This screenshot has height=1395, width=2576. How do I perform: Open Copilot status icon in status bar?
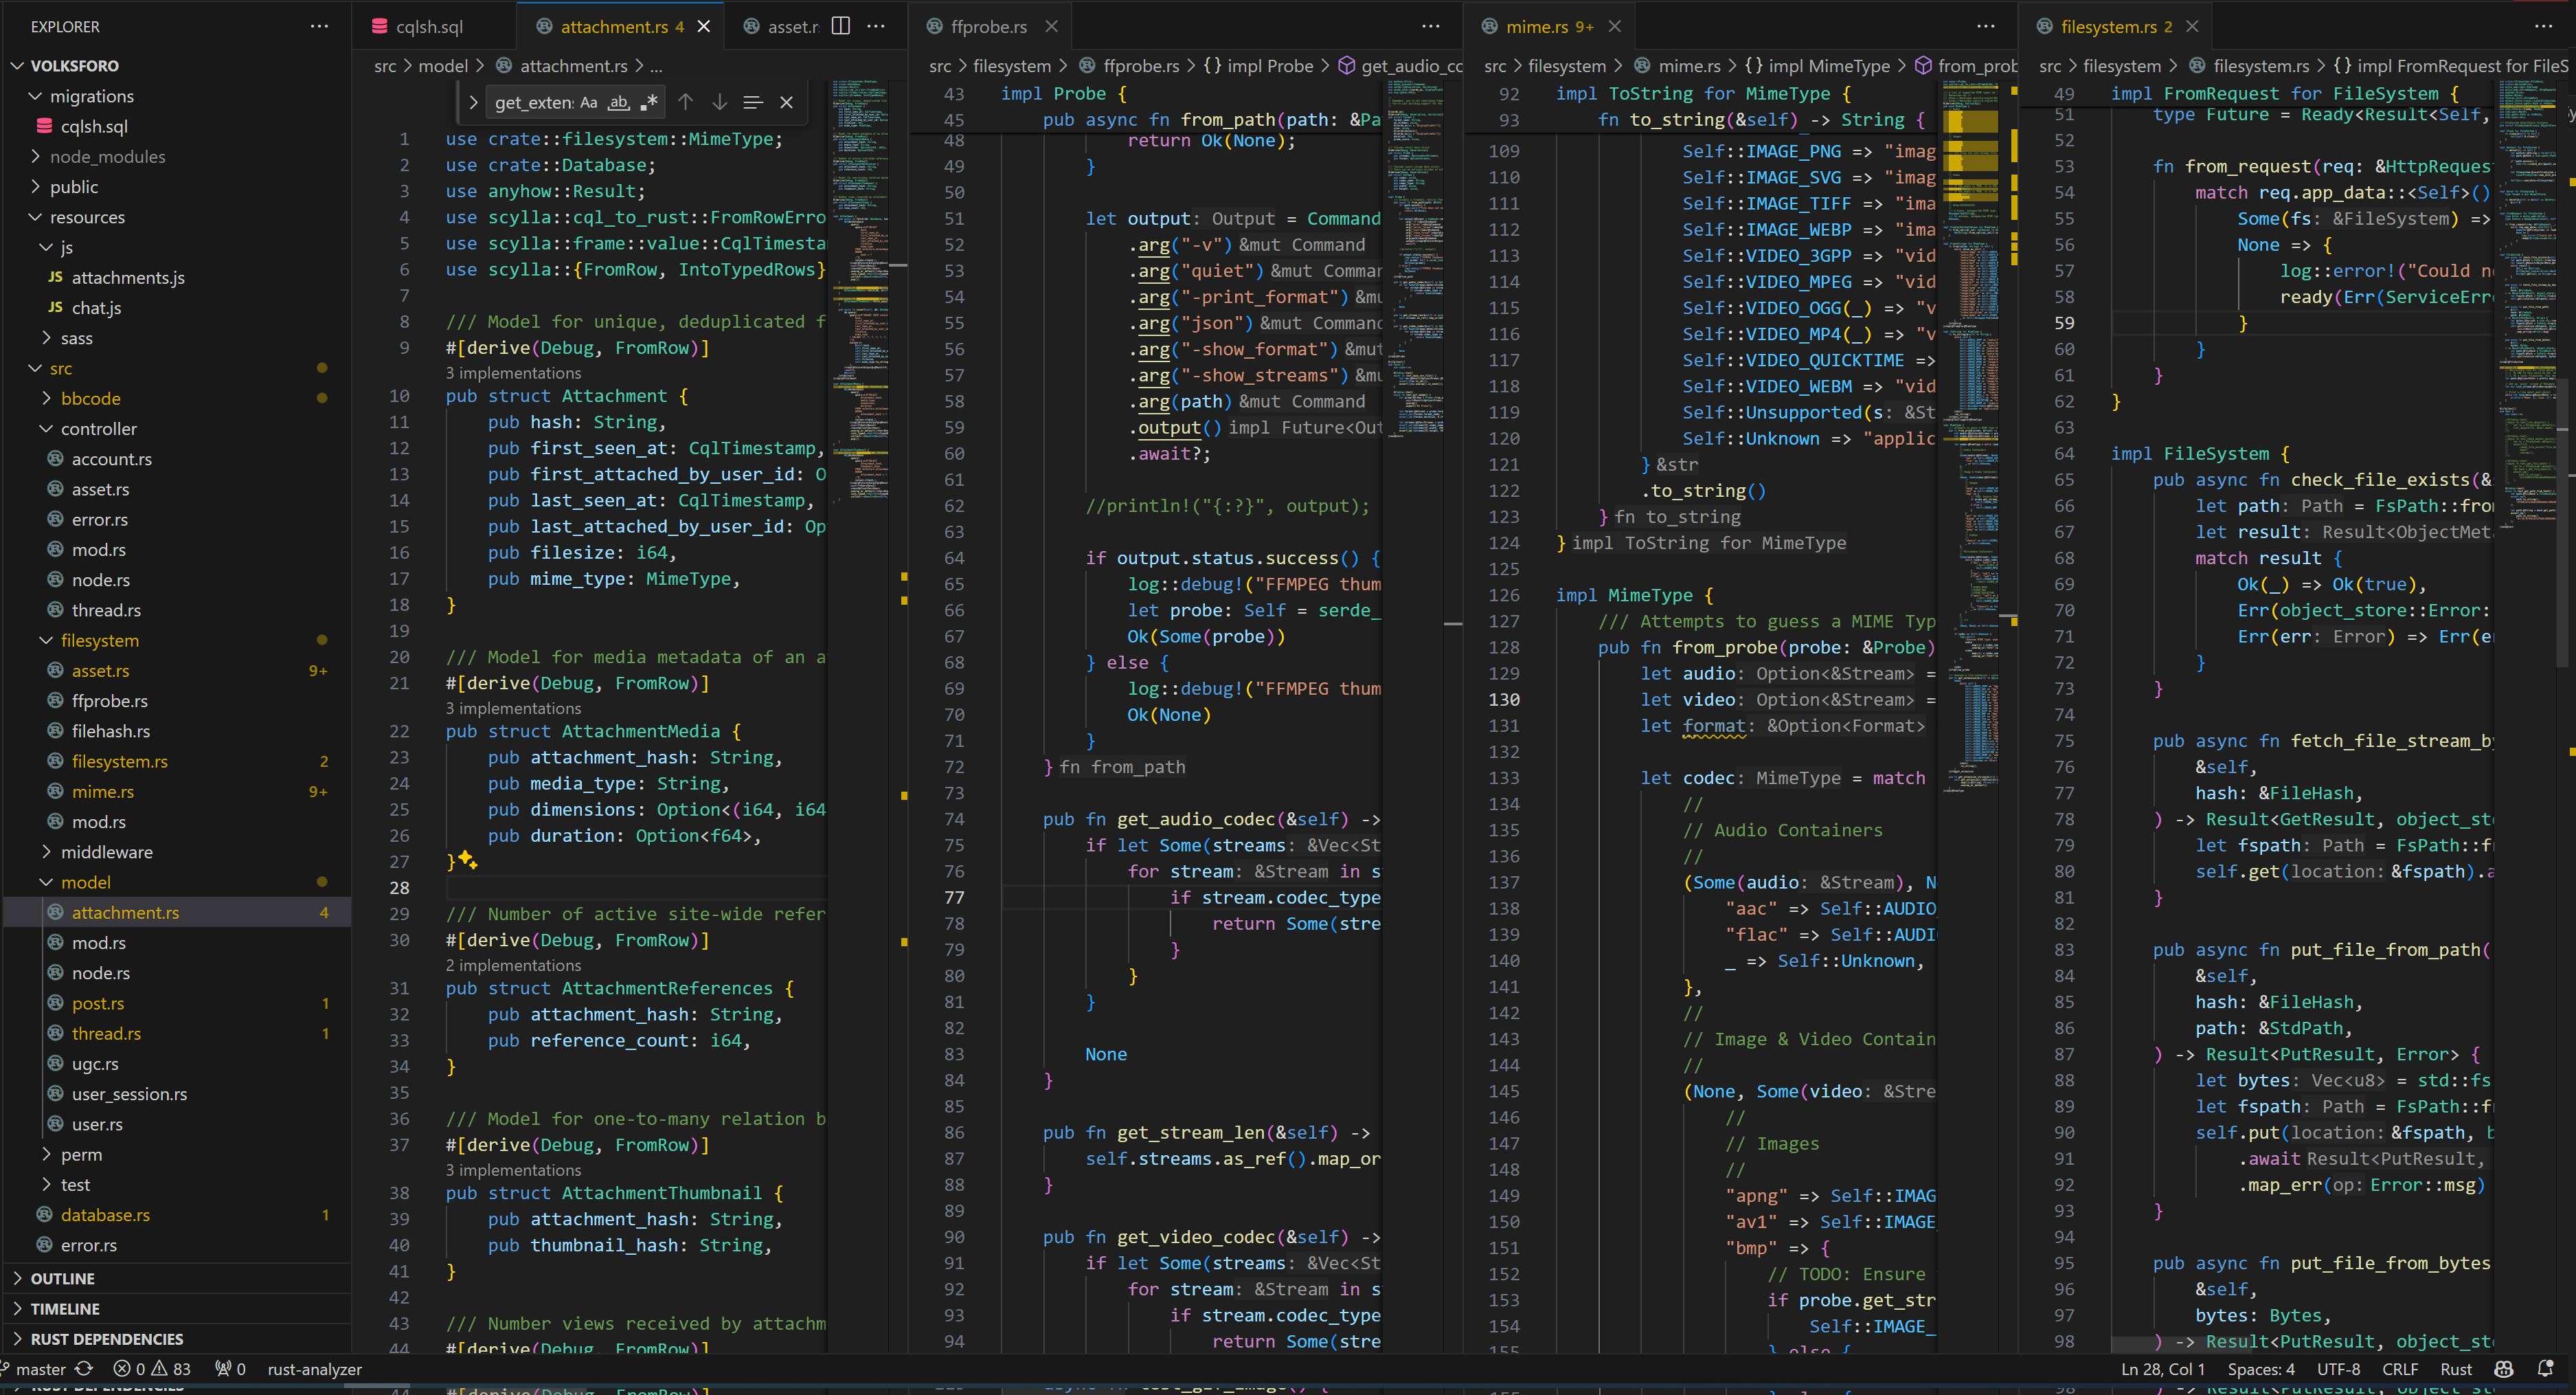2503,1369
